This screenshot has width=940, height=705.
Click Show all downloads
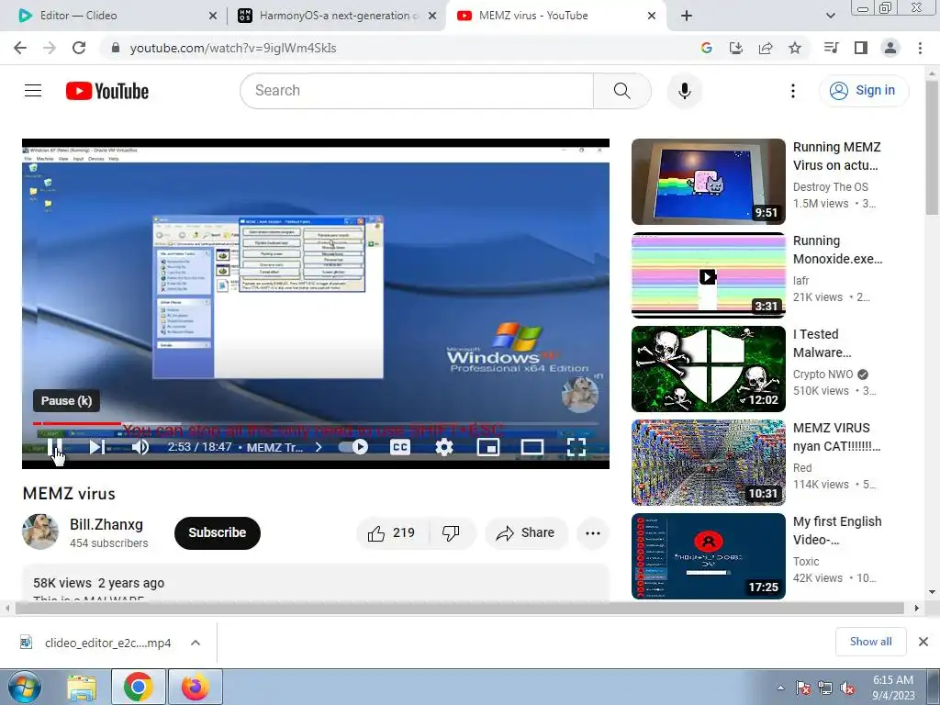tap(870, 642)
